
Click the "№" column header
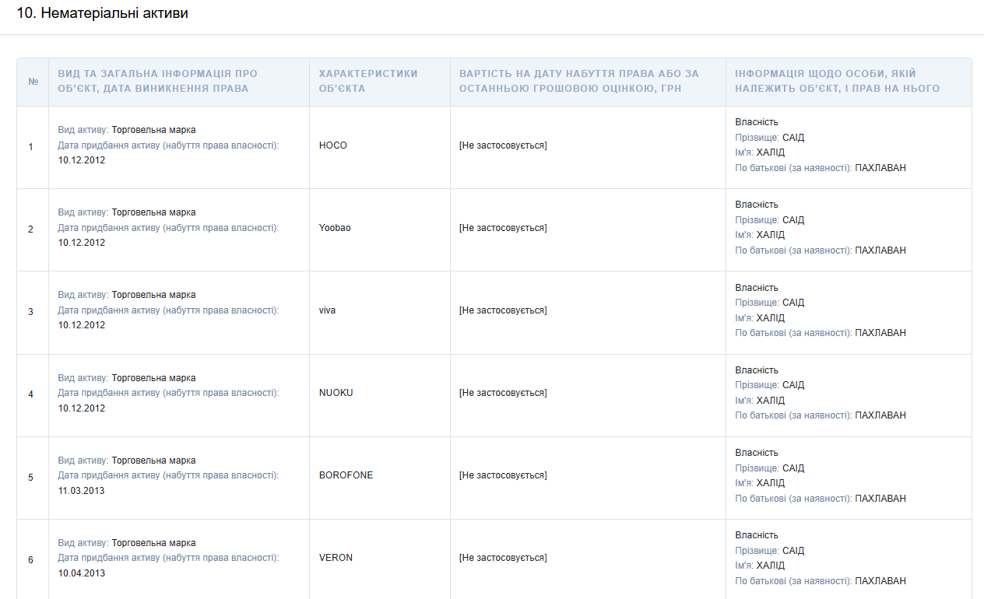click(x=33, y=82)
